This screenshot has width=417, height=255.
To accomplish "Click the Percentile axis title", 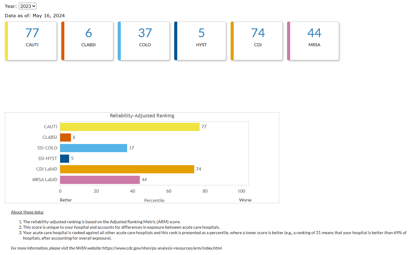I will click(x=154, y=201).
